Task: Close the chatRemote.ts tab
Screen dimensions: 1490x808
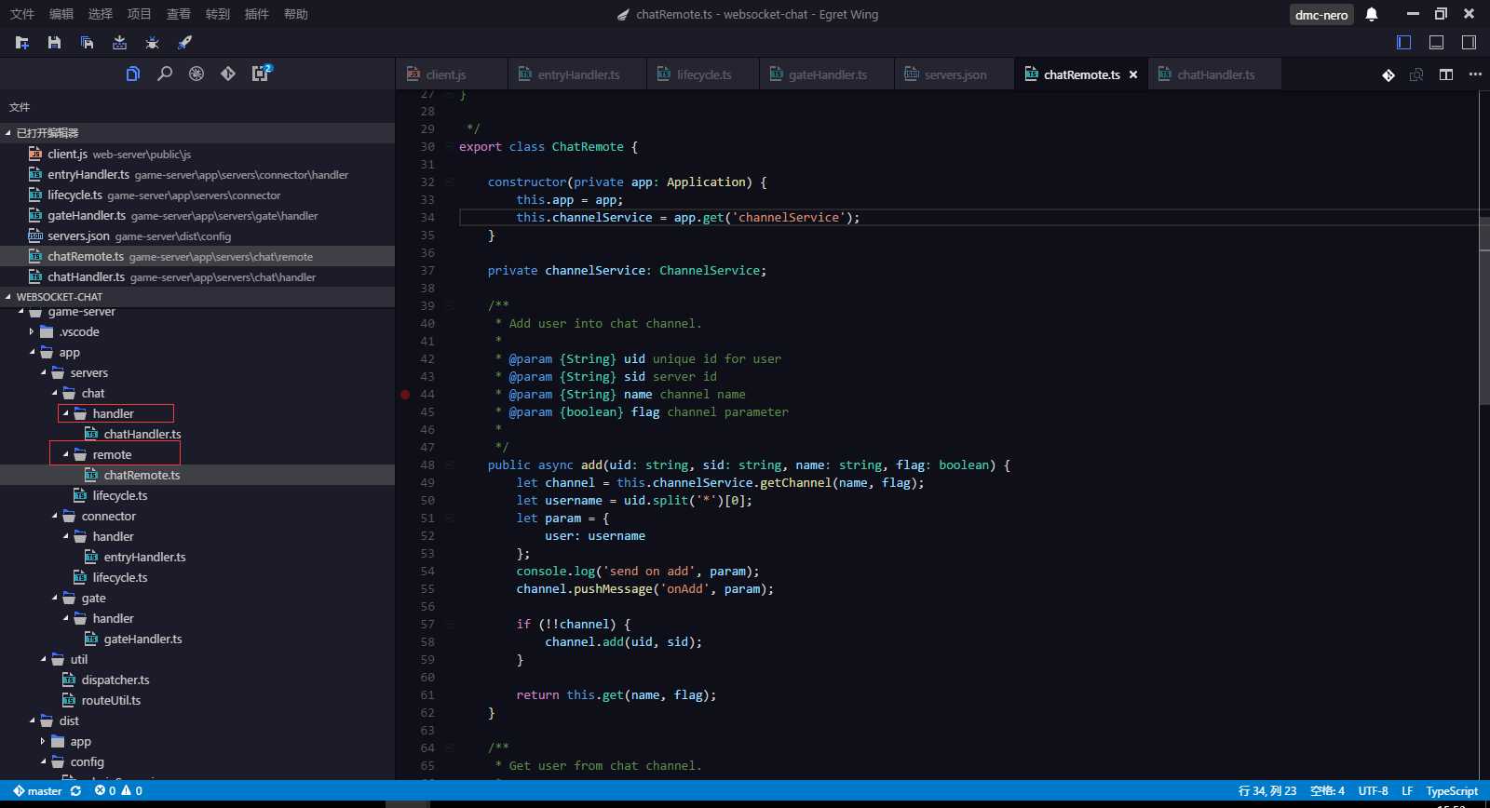Action: [x=1133, y=74]
